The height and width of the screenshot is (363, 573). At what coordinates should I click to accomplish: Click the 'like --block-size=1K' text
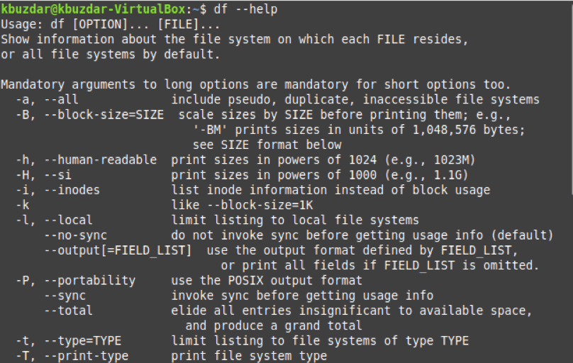click(x=242, y=205)
